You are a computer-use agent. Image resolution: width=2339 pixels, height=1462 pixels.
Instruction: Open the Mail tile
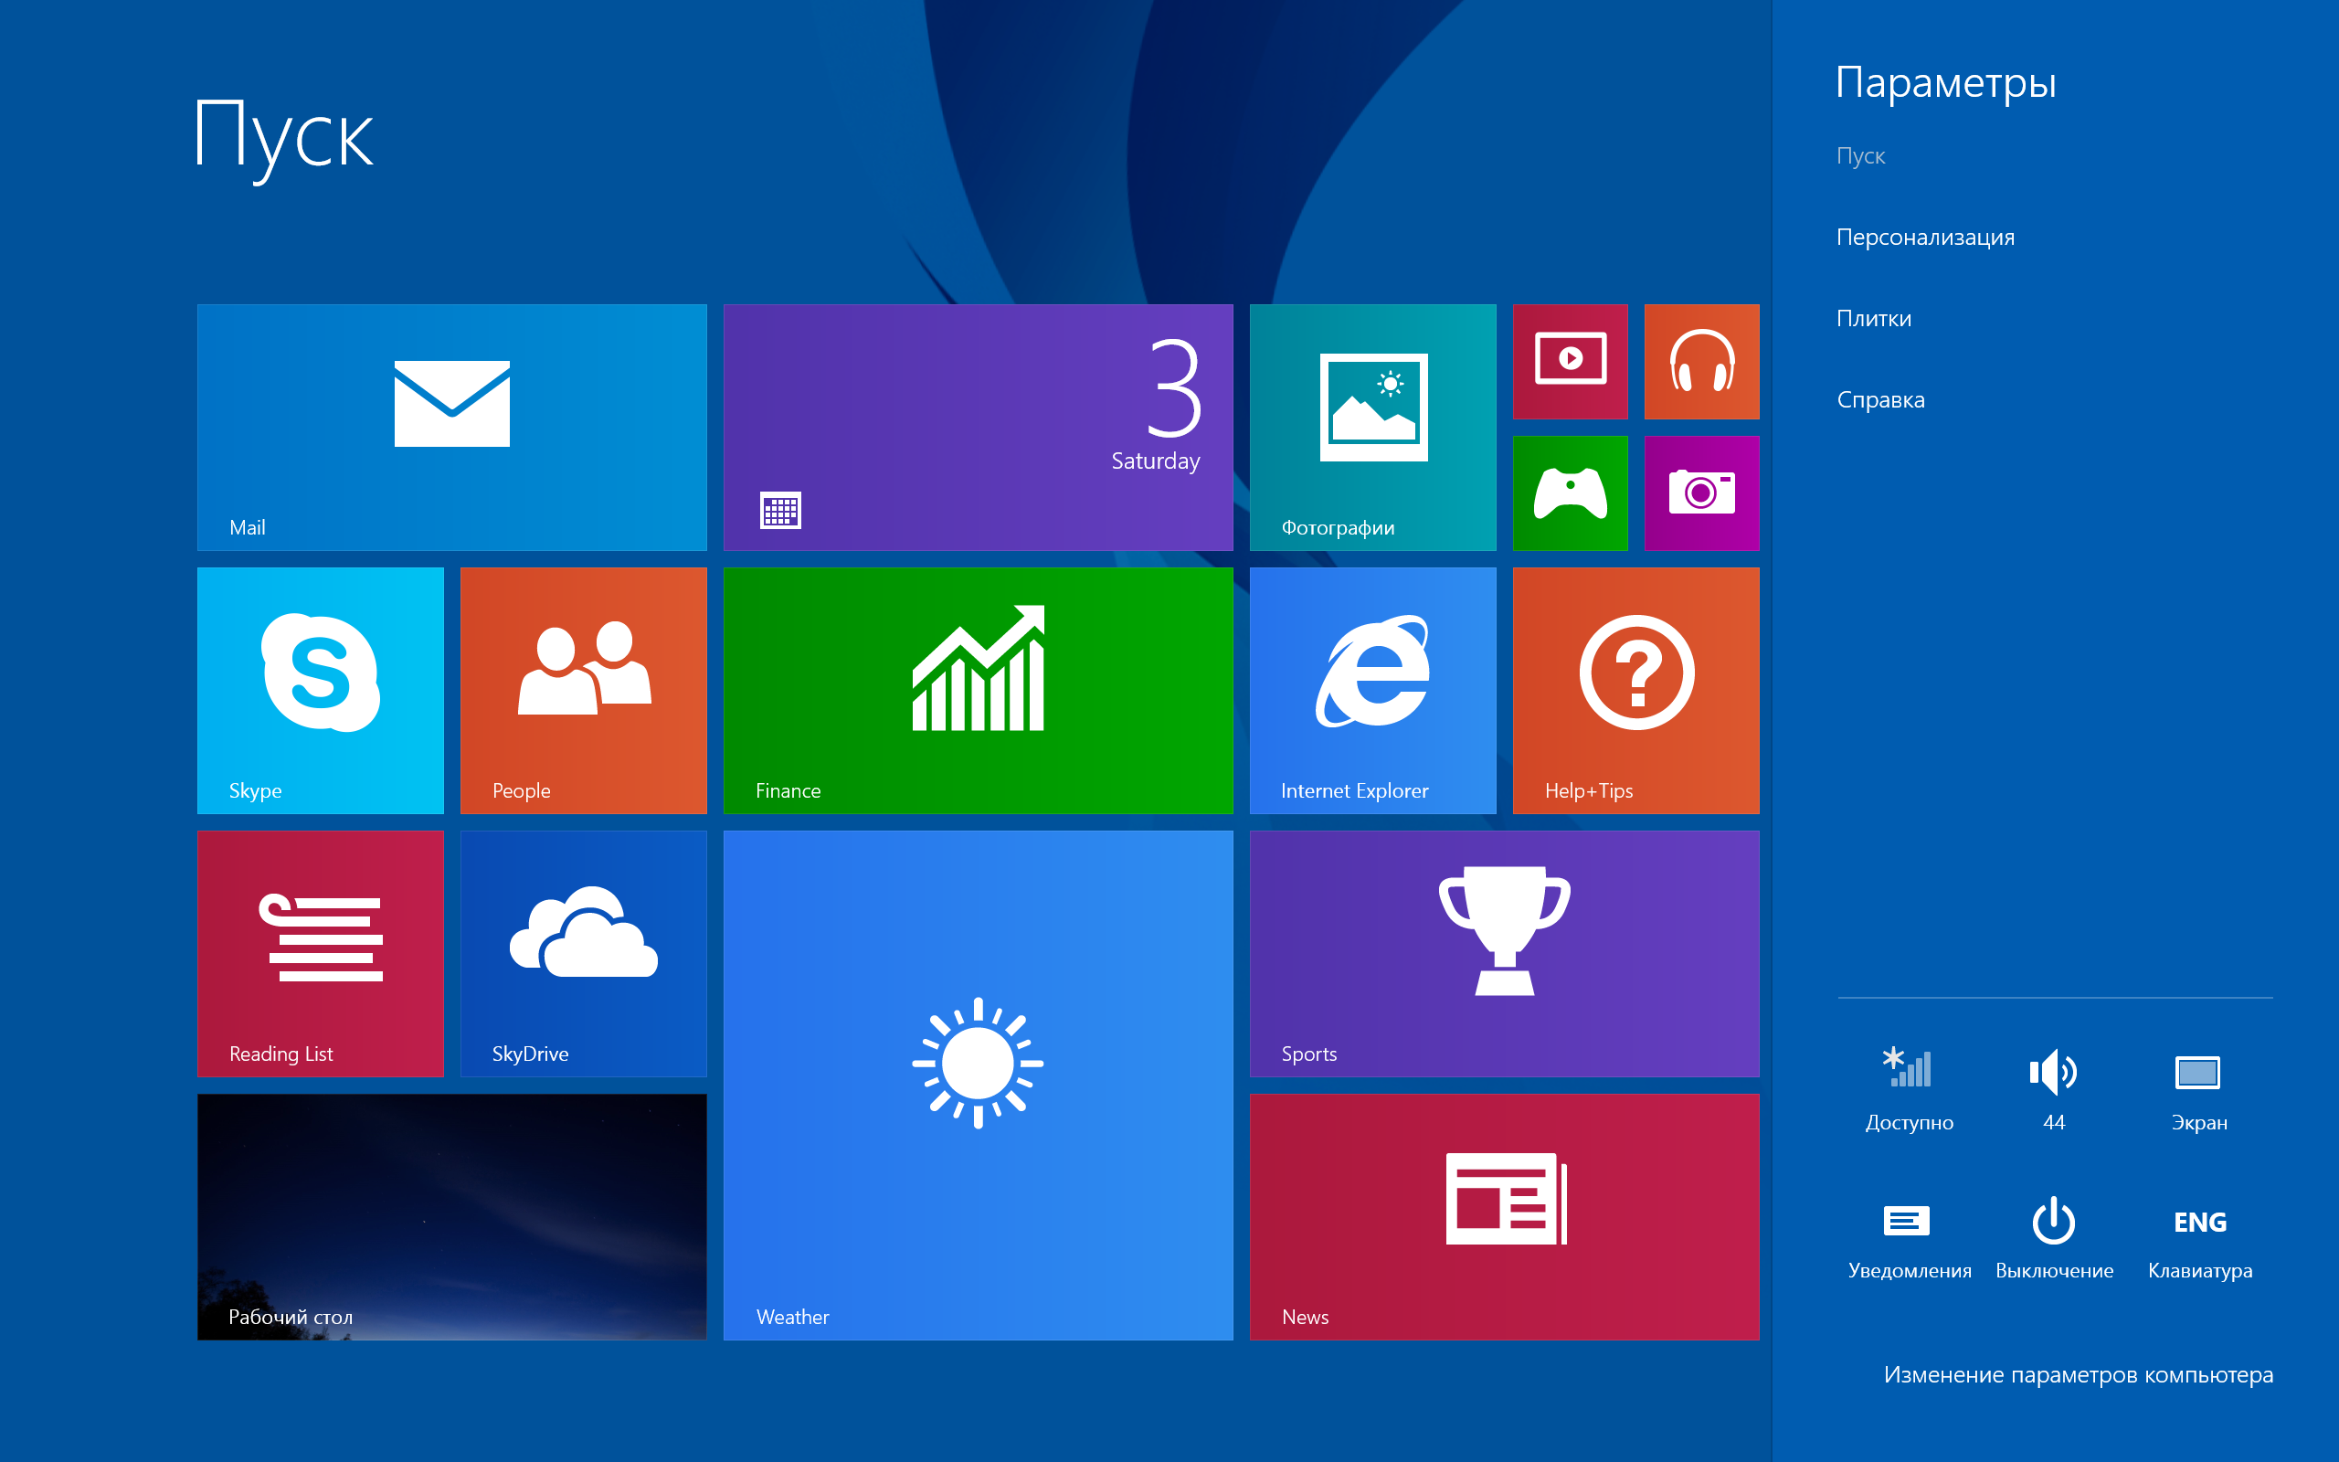(451, 428)
